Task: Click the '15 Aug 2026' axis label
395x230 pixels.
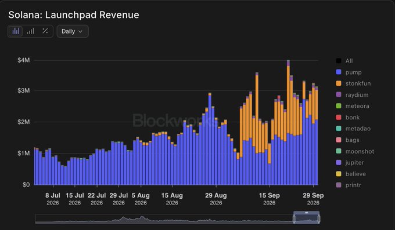Action: click(172, 199)
